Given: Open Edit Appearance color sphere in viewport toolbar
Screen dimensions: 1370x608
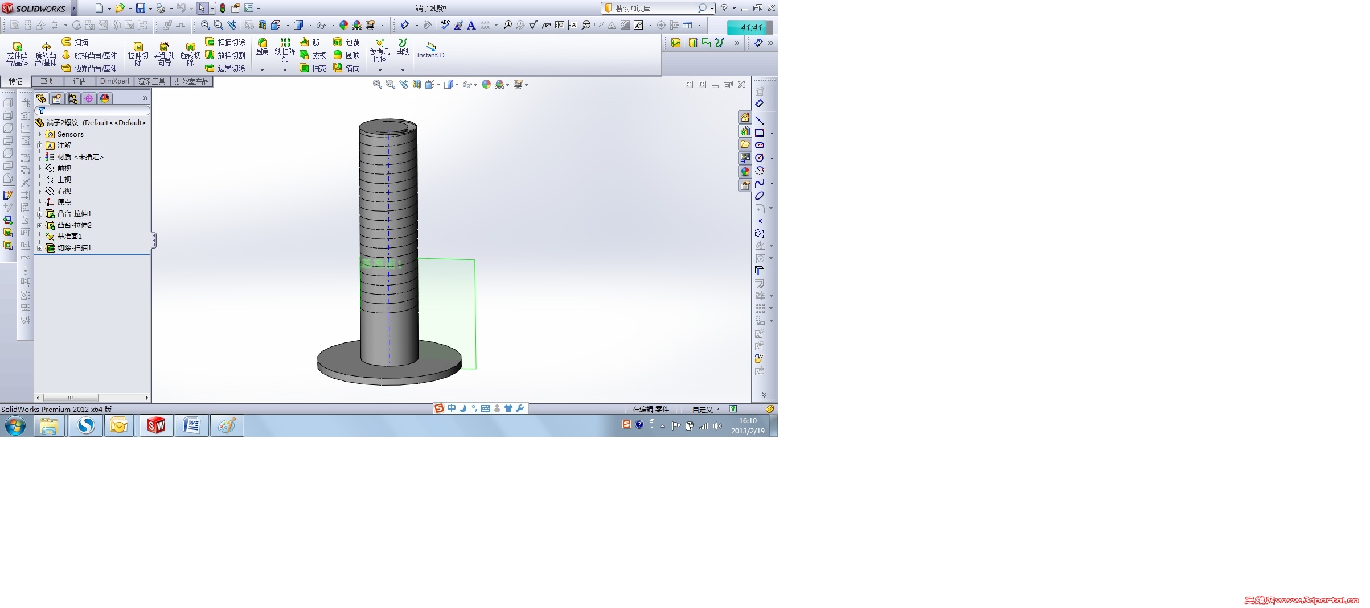Looking at the screenshot, I should click(486, 84).
